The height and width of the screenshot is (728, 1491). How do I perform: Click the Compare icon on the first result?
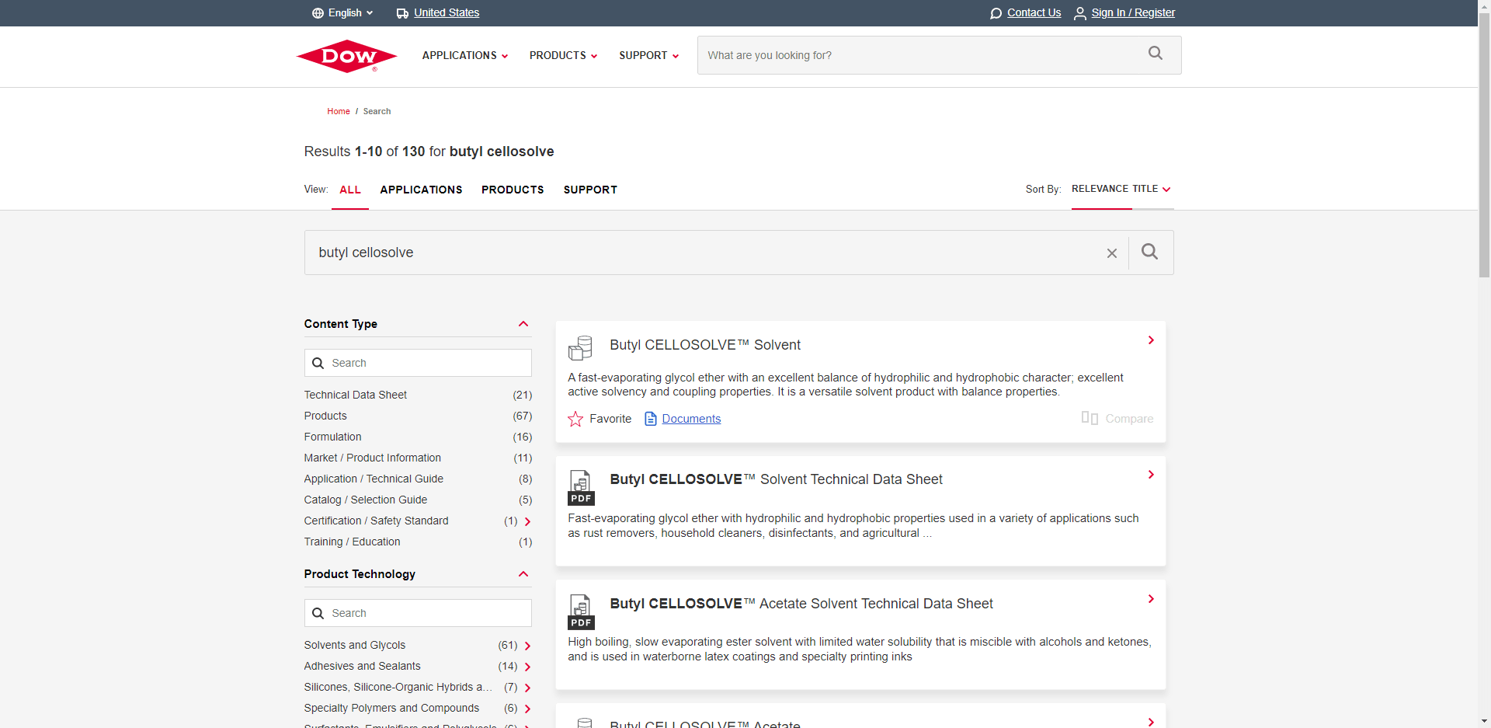(x=1089, y=418)
